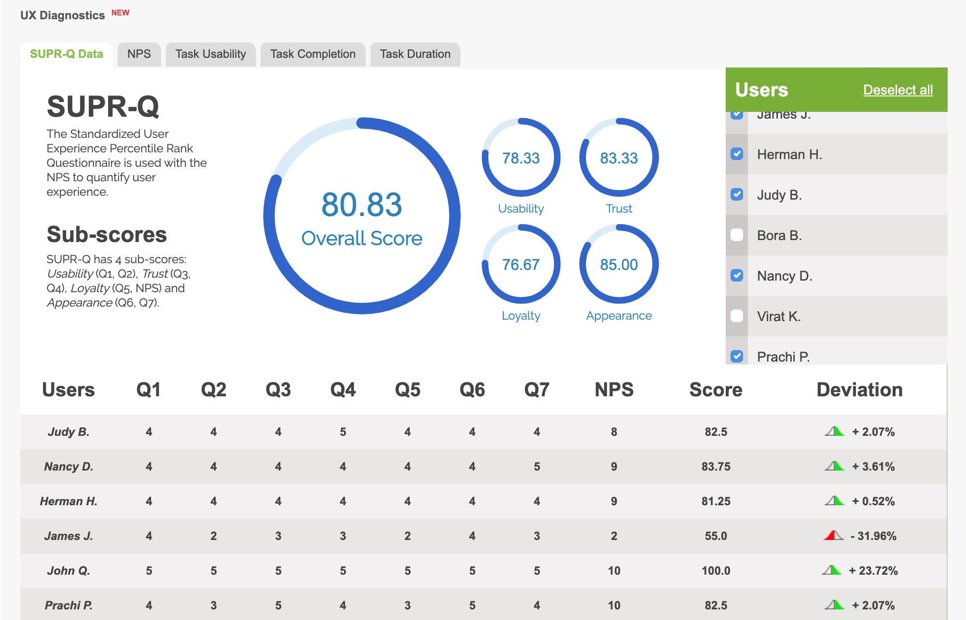Viewport: 966px width, 620px height.
Task: Click the Deviation column header
Action: pyautogui.click(x=859, y=390)
